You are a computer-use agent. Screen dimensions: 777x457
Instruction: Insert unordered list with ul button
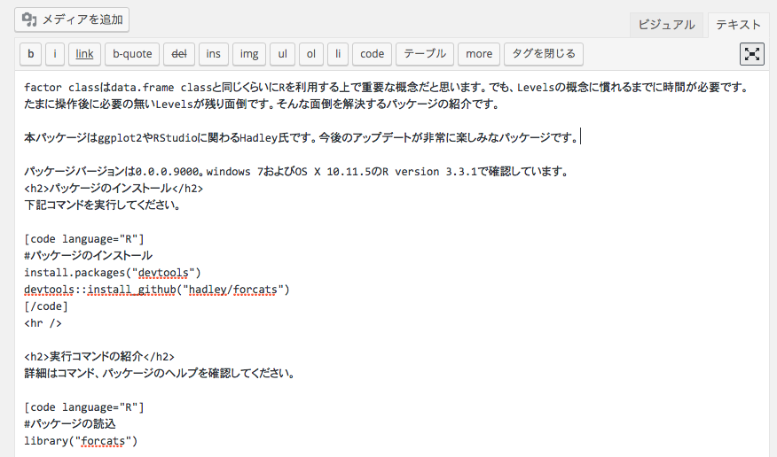[282, 54]
